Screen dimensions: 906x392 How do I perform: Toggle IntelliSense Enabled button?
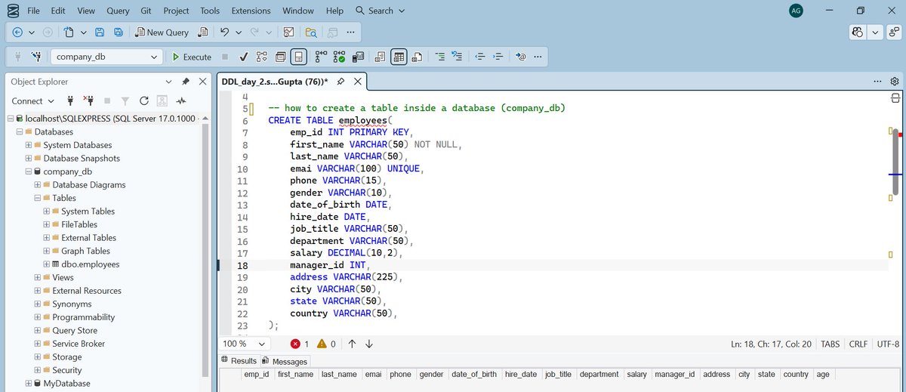click(x=299, y=57)
